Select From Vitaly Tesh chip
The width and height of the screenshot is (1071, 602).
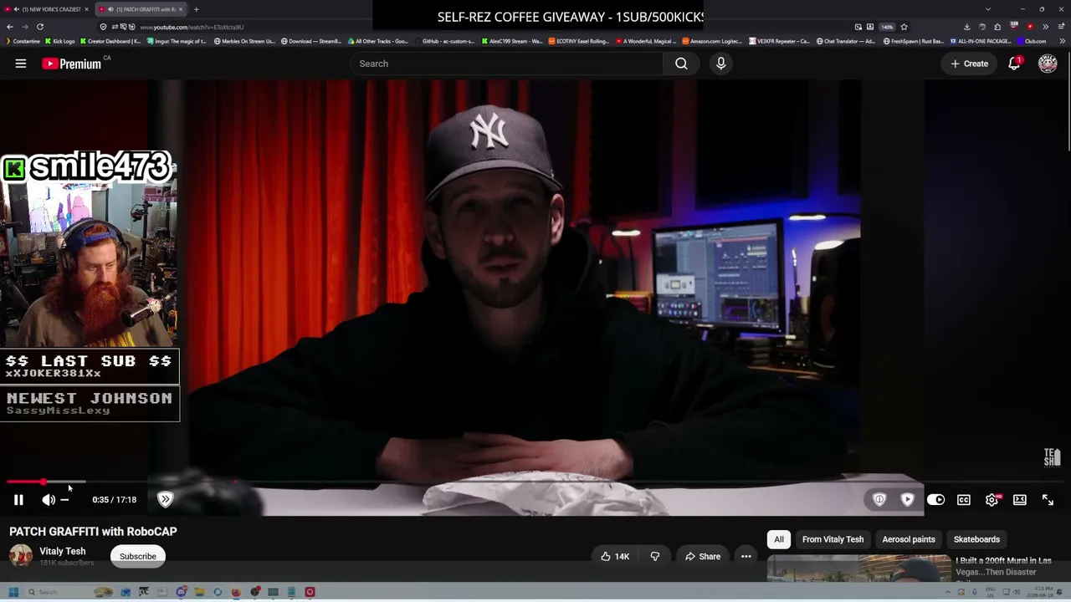833,539
